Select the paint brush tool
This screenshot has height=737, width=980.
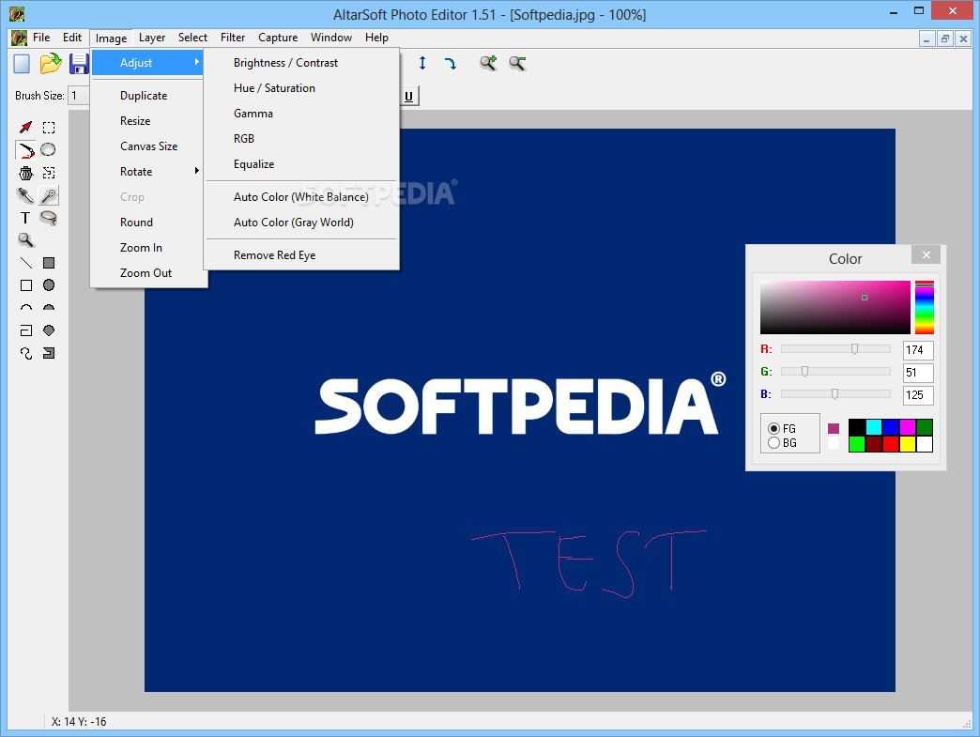25,150
